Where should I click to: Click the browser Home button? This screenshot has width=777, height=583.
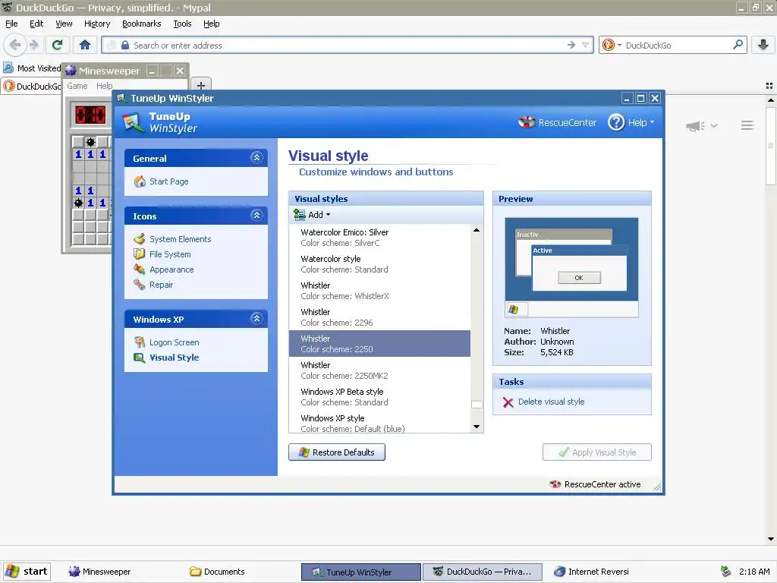pyautogui.click(x=85, y=45)
